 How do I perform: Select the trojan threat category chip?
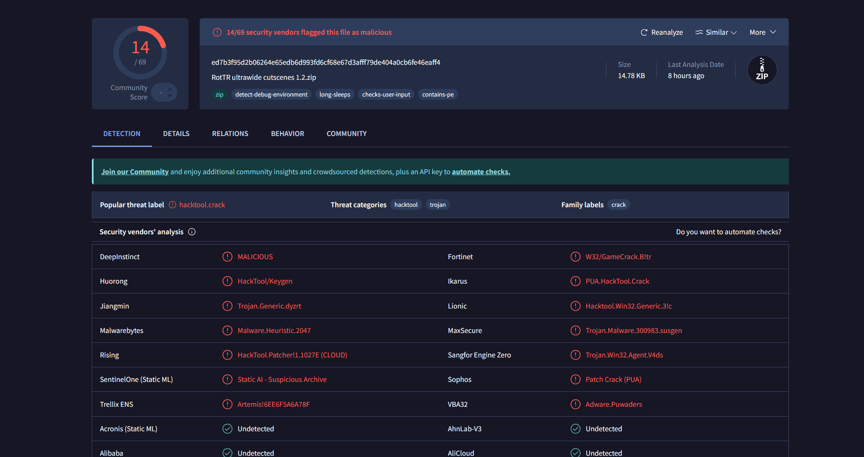tap(437, 205)
